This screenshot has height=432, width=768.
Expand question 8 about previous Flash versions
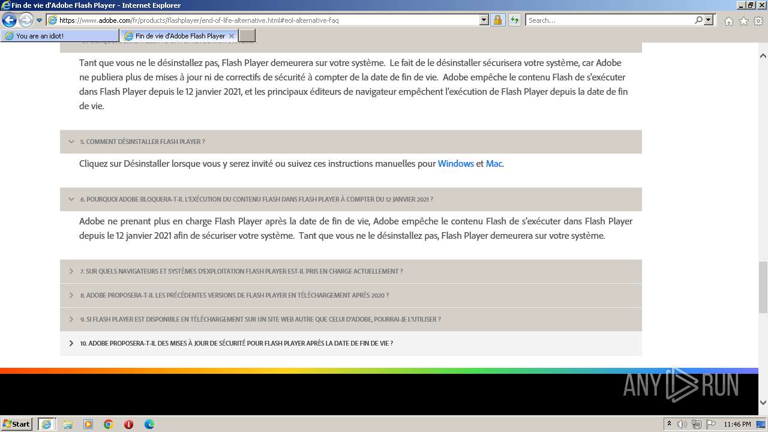[x=351, y=295]
